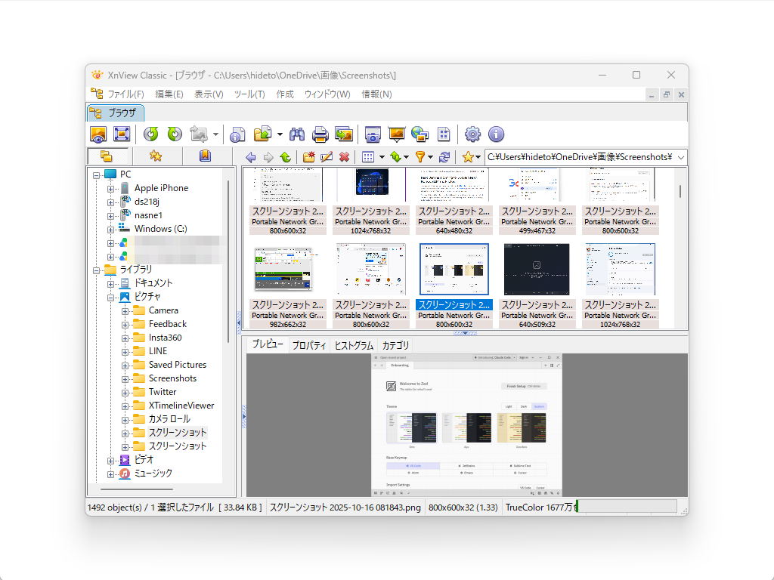Go up one folder level icon
The image size is (774, 580).
point(285,157)
